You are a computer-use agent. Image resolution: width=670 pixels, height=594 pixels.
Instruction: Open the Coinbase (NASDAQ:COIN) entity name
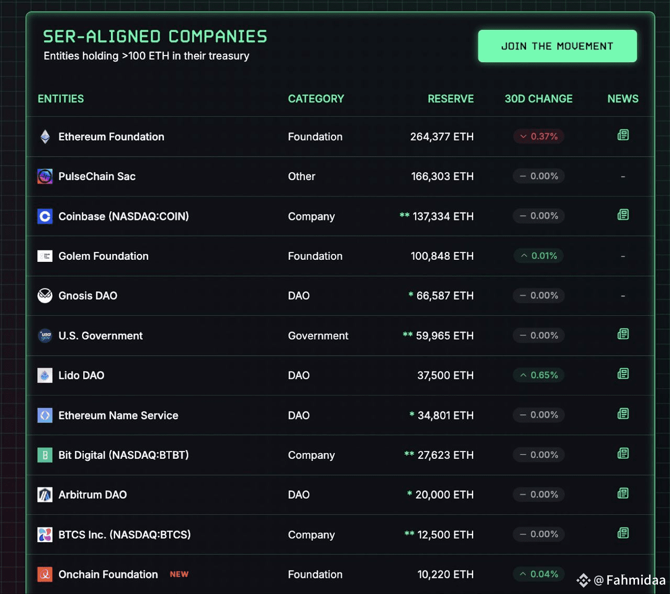[x=124, y=216]
